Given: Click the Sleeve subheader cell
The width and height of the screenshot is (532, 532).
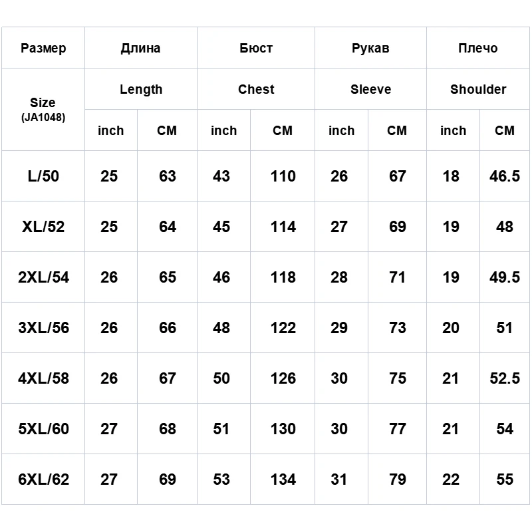Looking at the screenshot, I should pyautogui.click(x=370, y=89).
